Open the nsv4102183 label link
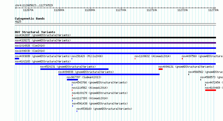This screenshot has width=223, height=121. point(43,61)
